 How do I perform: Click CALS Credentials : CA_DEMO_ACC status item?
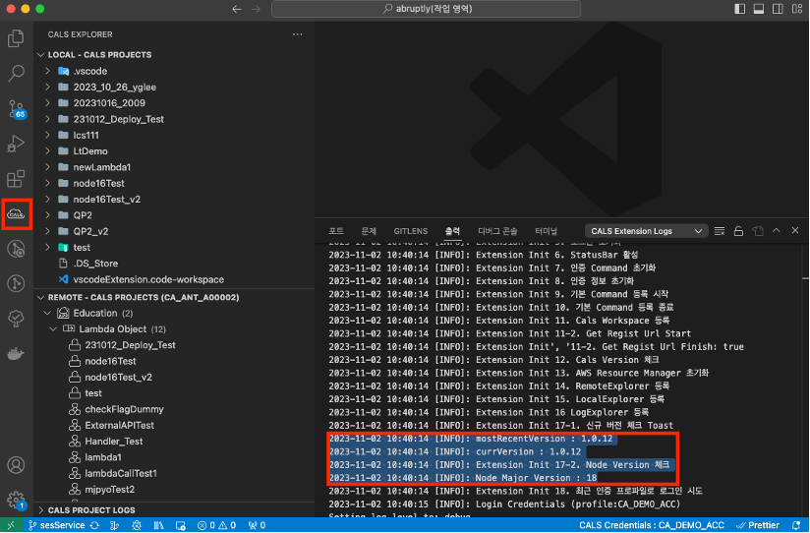click(x=652, y=525)
